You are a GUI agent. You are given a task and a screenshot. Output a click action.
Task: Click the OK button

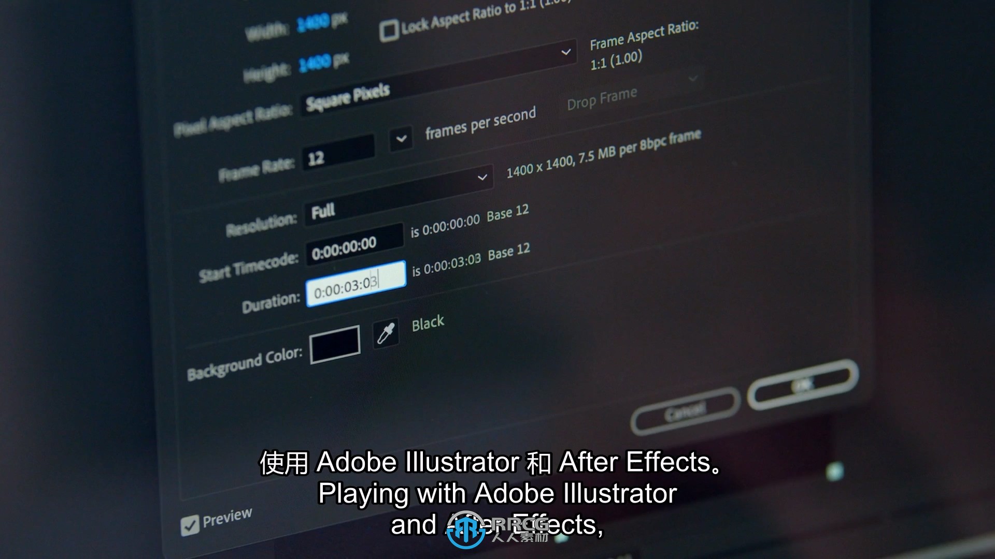pos(803,385)
